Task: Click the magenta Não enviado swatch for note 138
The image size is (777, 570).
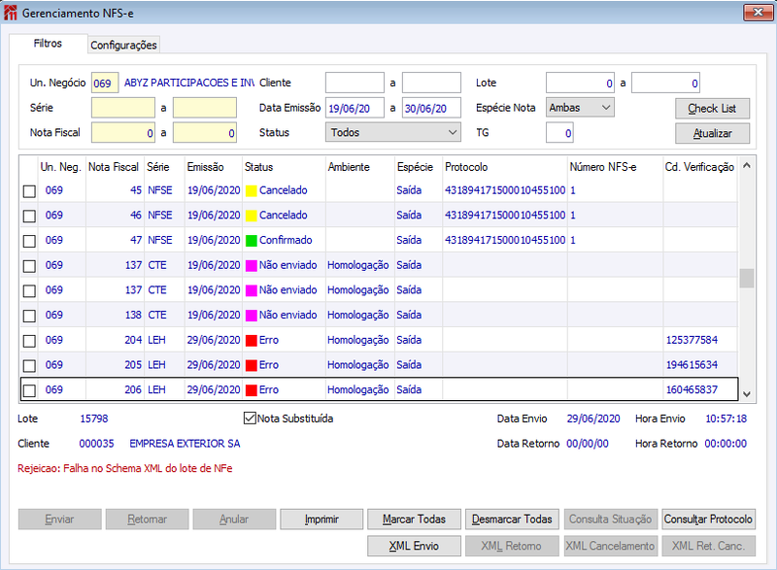Action: (x=252, y=316)
